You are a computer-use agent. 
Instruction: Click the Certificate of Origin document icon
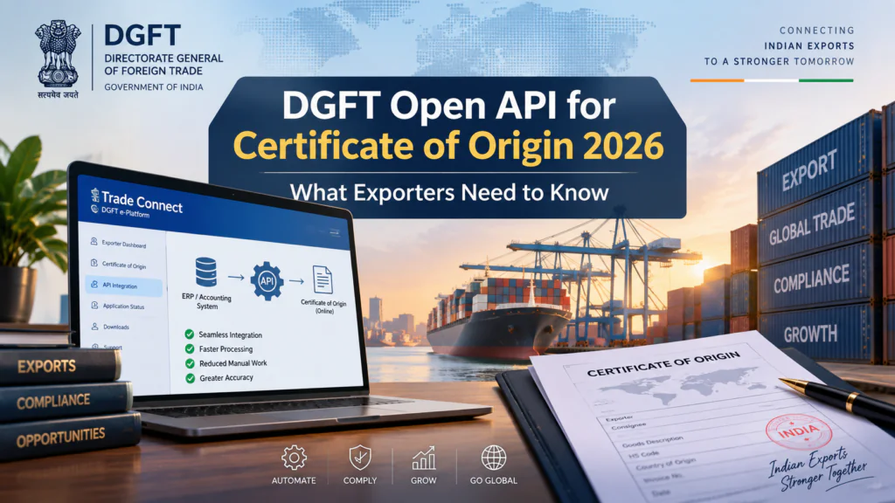[323, 280]
